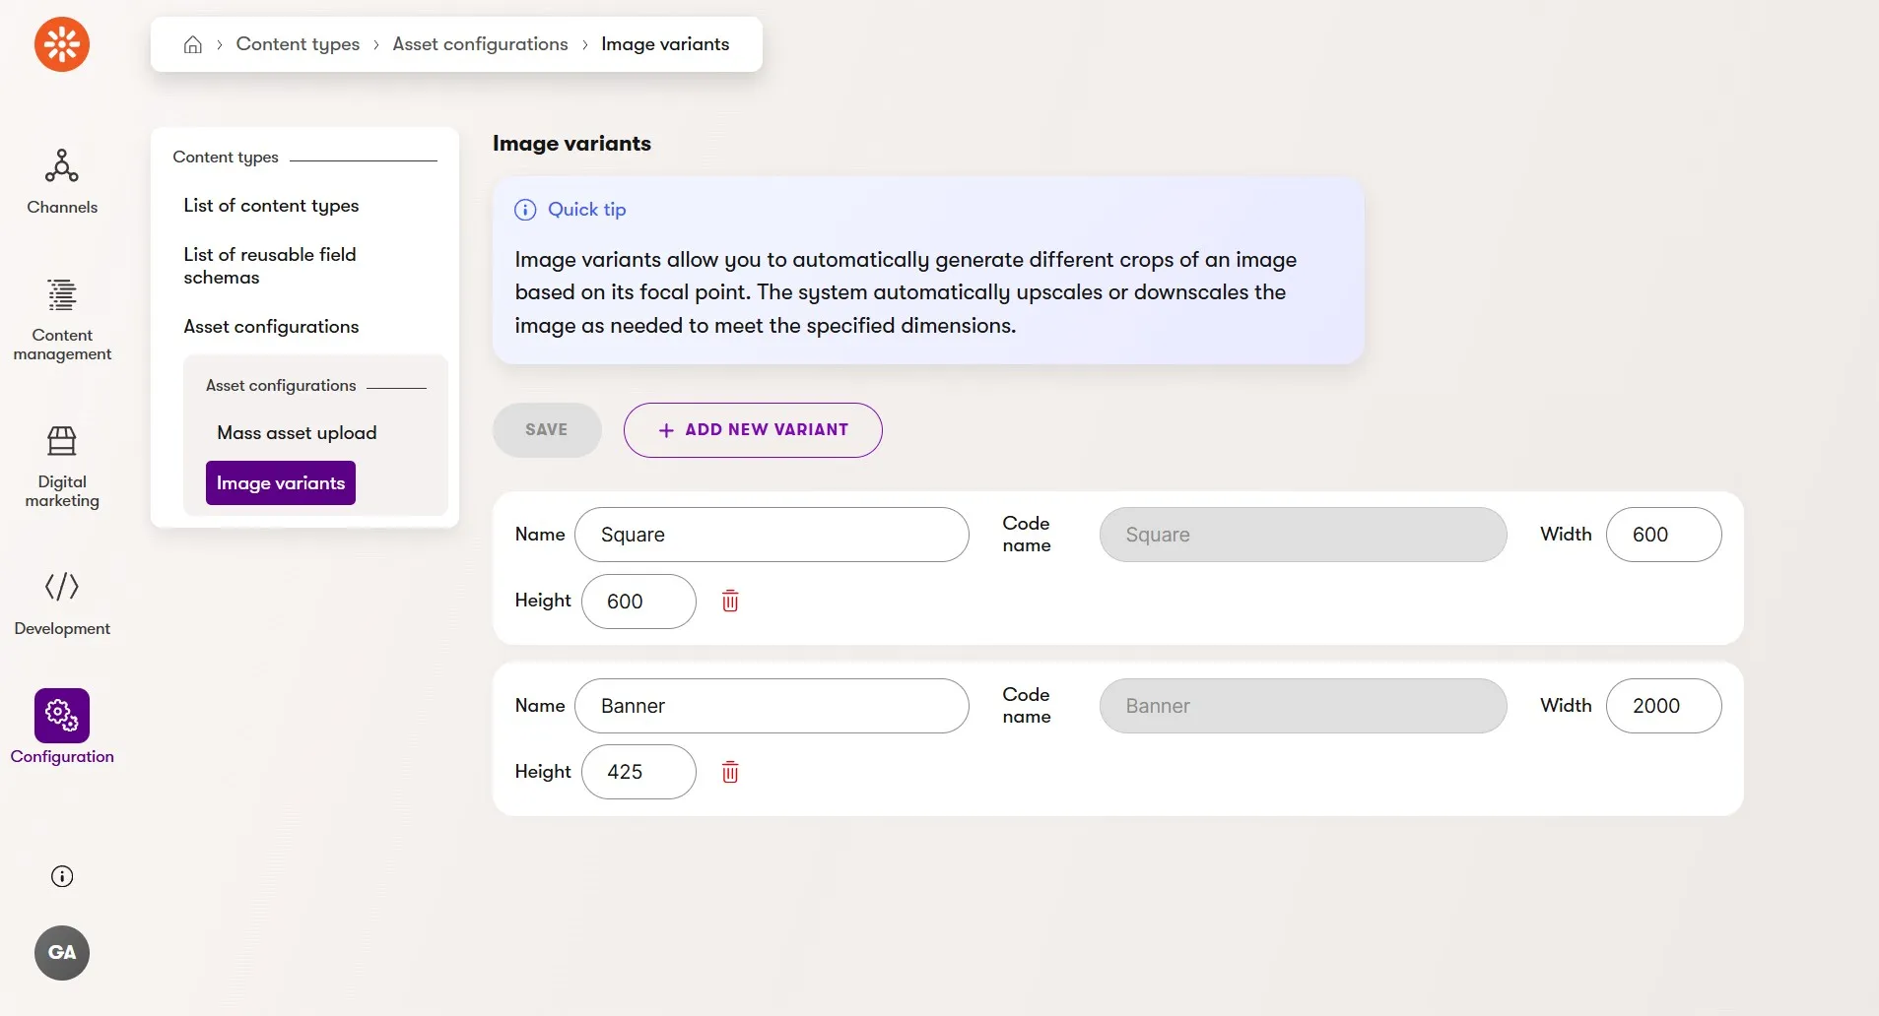Open List of reusable field schemas
Screen dimensions: 1879x1016
click(270, 266)
